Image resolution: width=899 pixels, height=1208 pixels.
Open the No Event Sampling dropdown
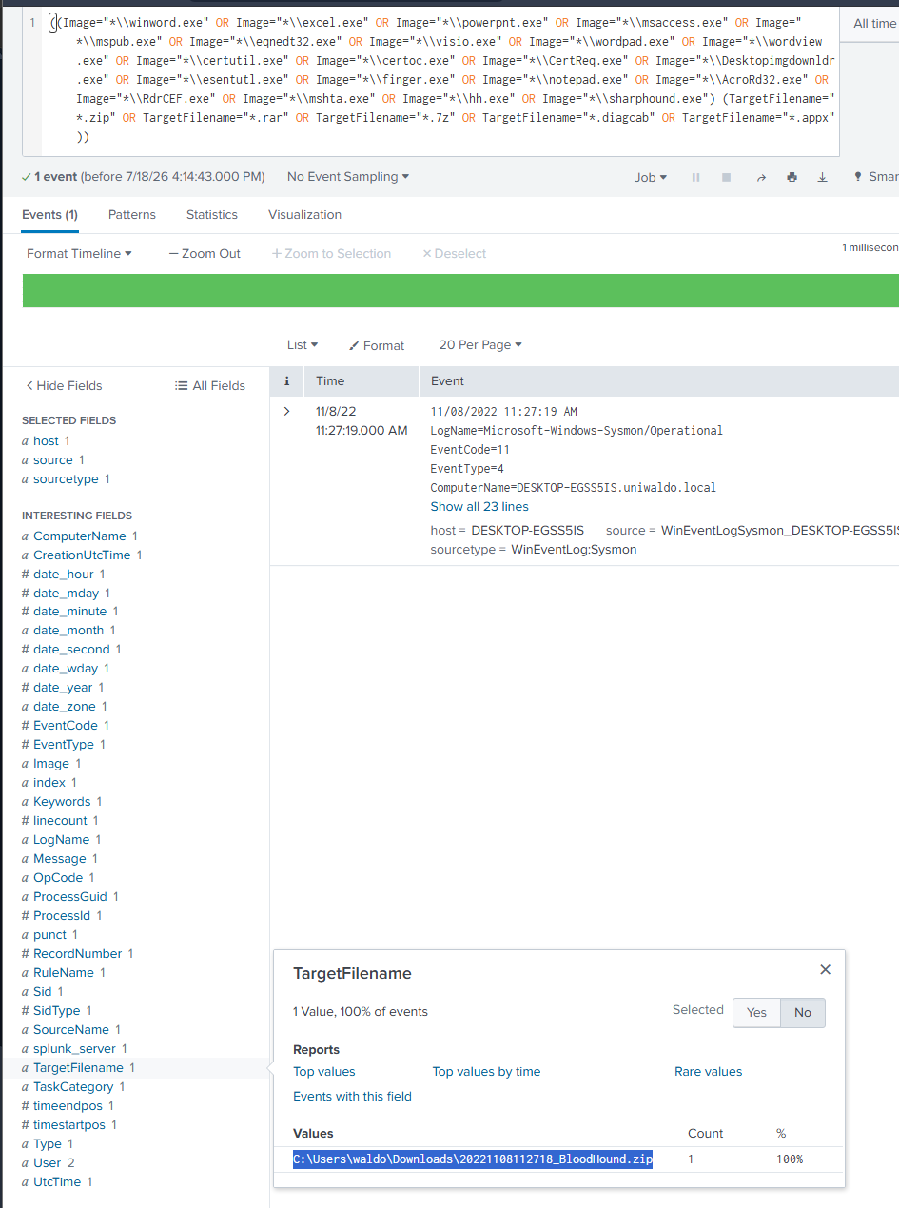348,176
